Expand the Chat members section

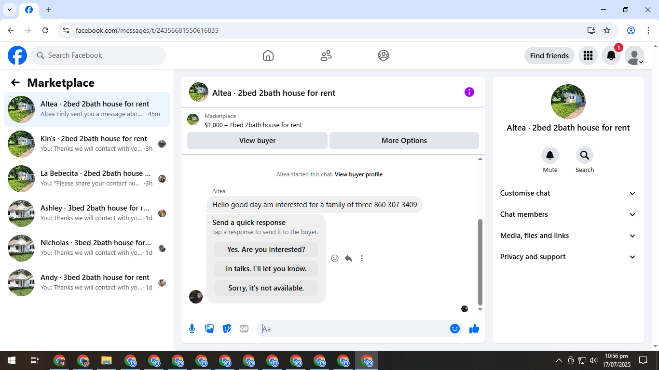(568, 214)
